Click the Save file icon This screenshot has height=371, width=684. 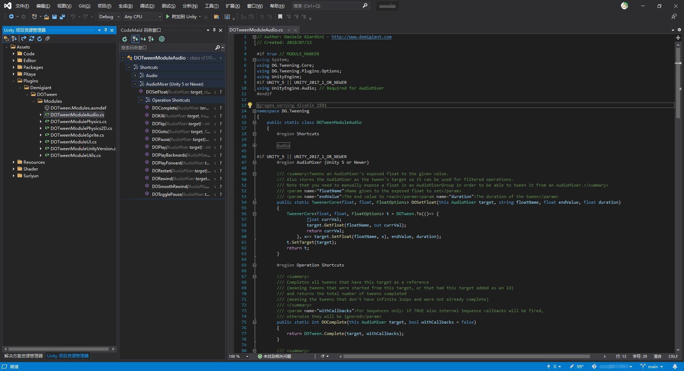pos(54,17)
